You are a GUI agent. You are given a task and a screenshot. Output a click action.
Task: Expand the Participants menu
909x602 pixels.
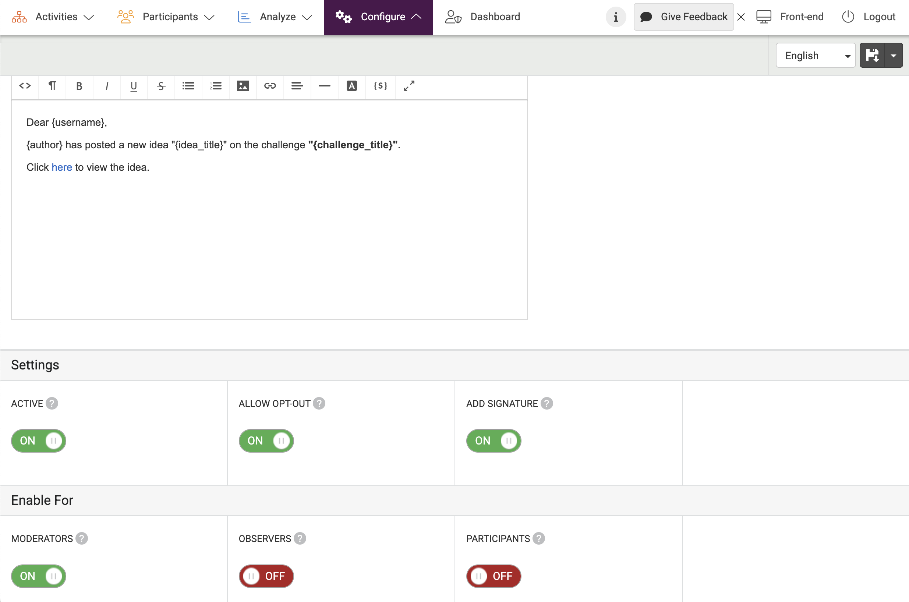point(166,17)
